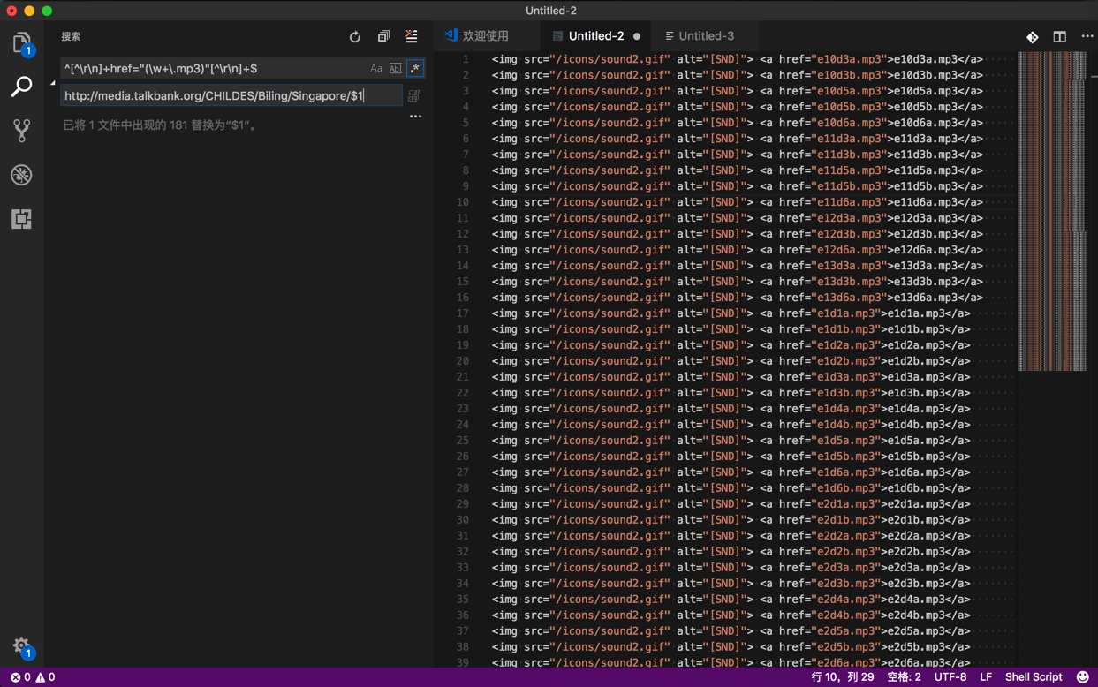
Task: Open the Debug view icon
Action: tap(21, 175)
